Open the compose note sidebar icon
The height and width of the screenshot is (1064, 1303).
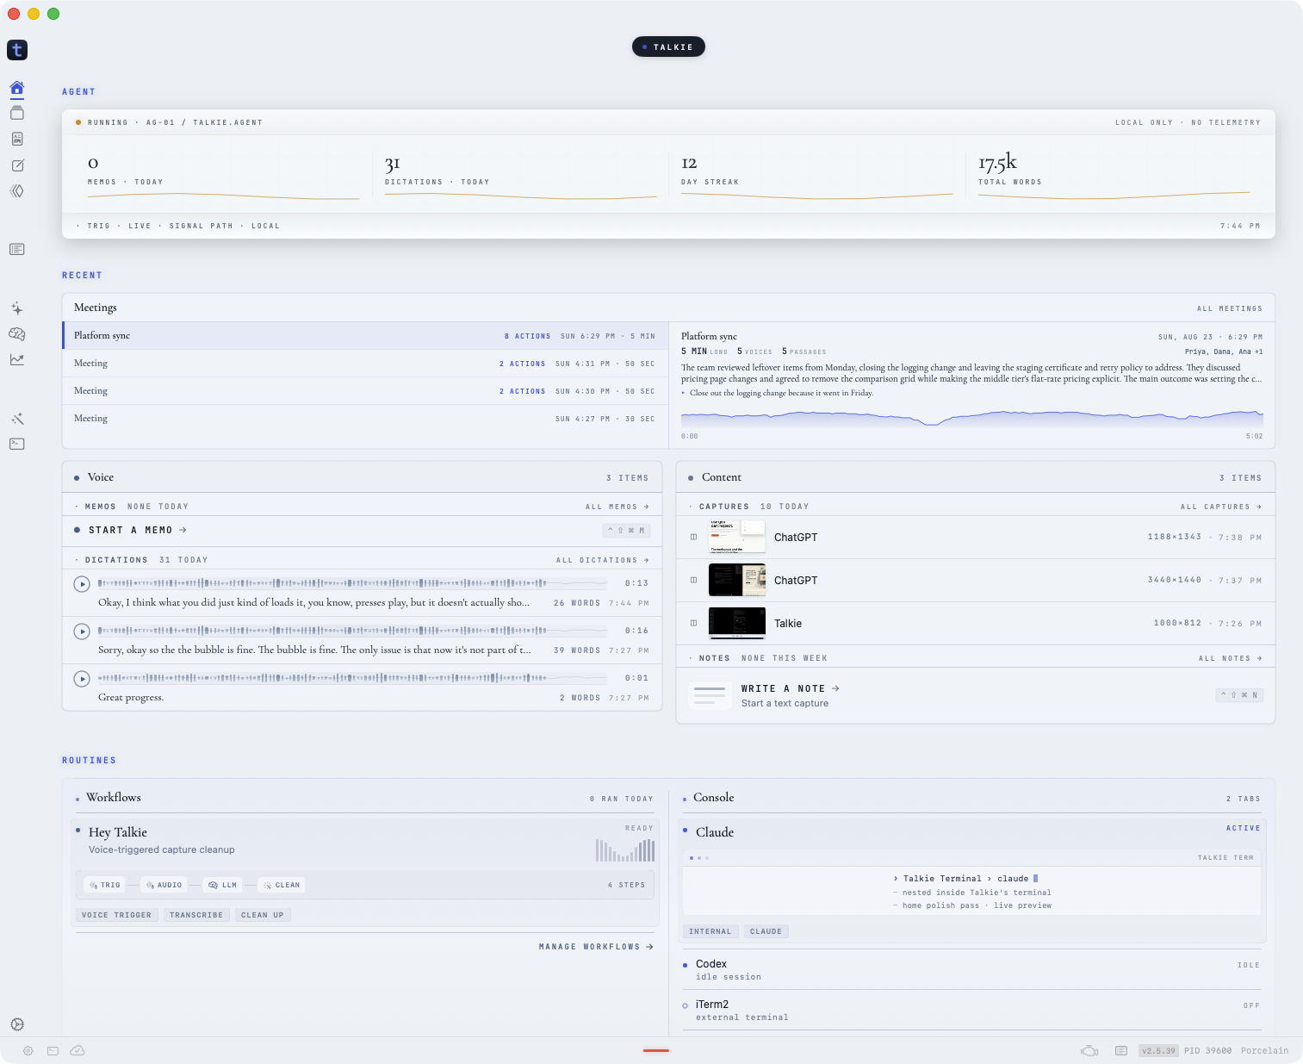(17, 165)
